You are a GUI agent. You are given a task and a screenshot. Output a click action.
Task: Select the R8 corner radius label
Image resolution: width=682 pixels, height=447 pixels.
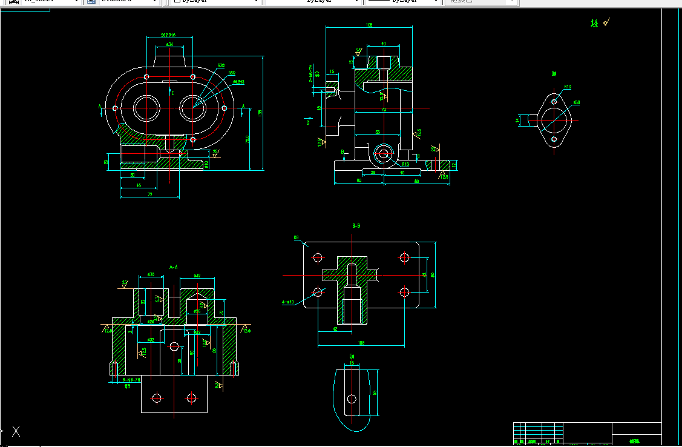click(x=296, y=237)
